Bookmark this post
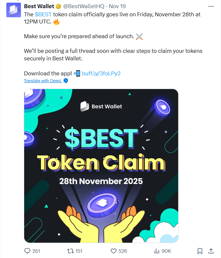Viewport: 221px width, 258px height. (x=200, y=251)
